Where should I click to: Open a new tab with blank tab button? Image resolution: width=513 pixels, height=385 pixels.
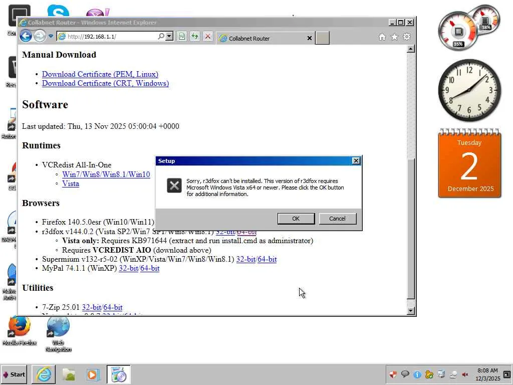(322, 38)
